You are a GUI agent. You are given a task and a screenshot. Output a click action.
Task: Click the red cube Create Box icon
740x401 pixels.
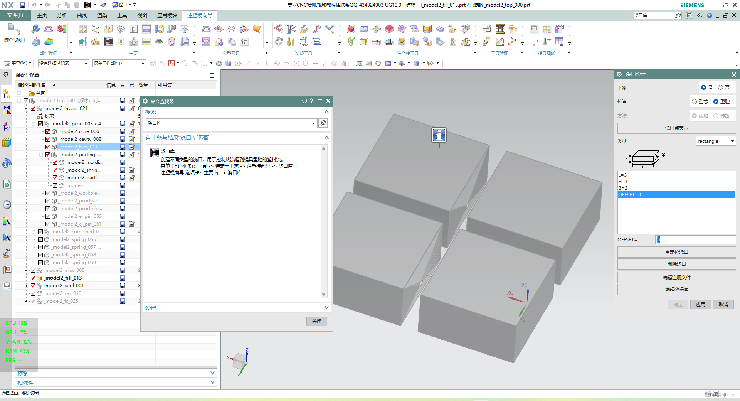click(x=351, y=29)
